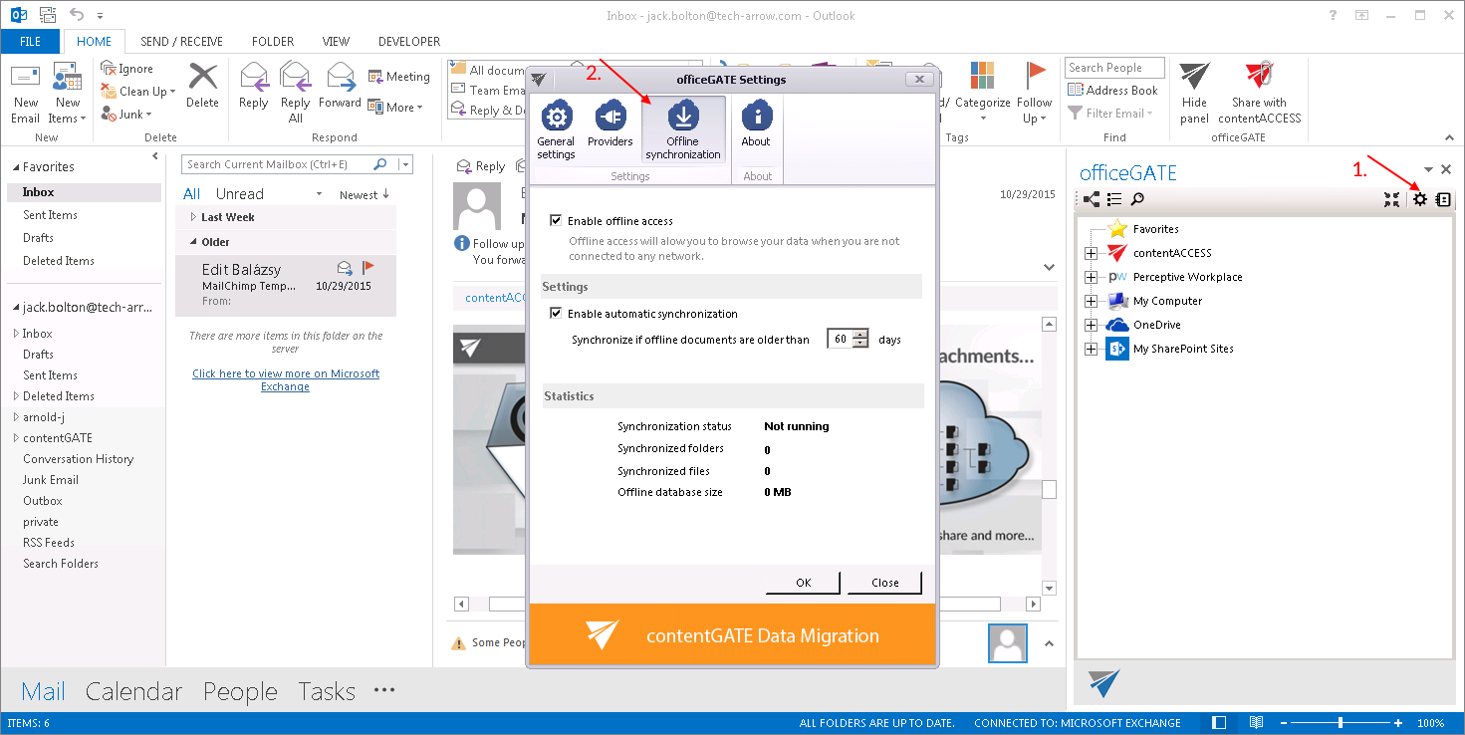Click Categorize in the Tags group

pos(983,92)
